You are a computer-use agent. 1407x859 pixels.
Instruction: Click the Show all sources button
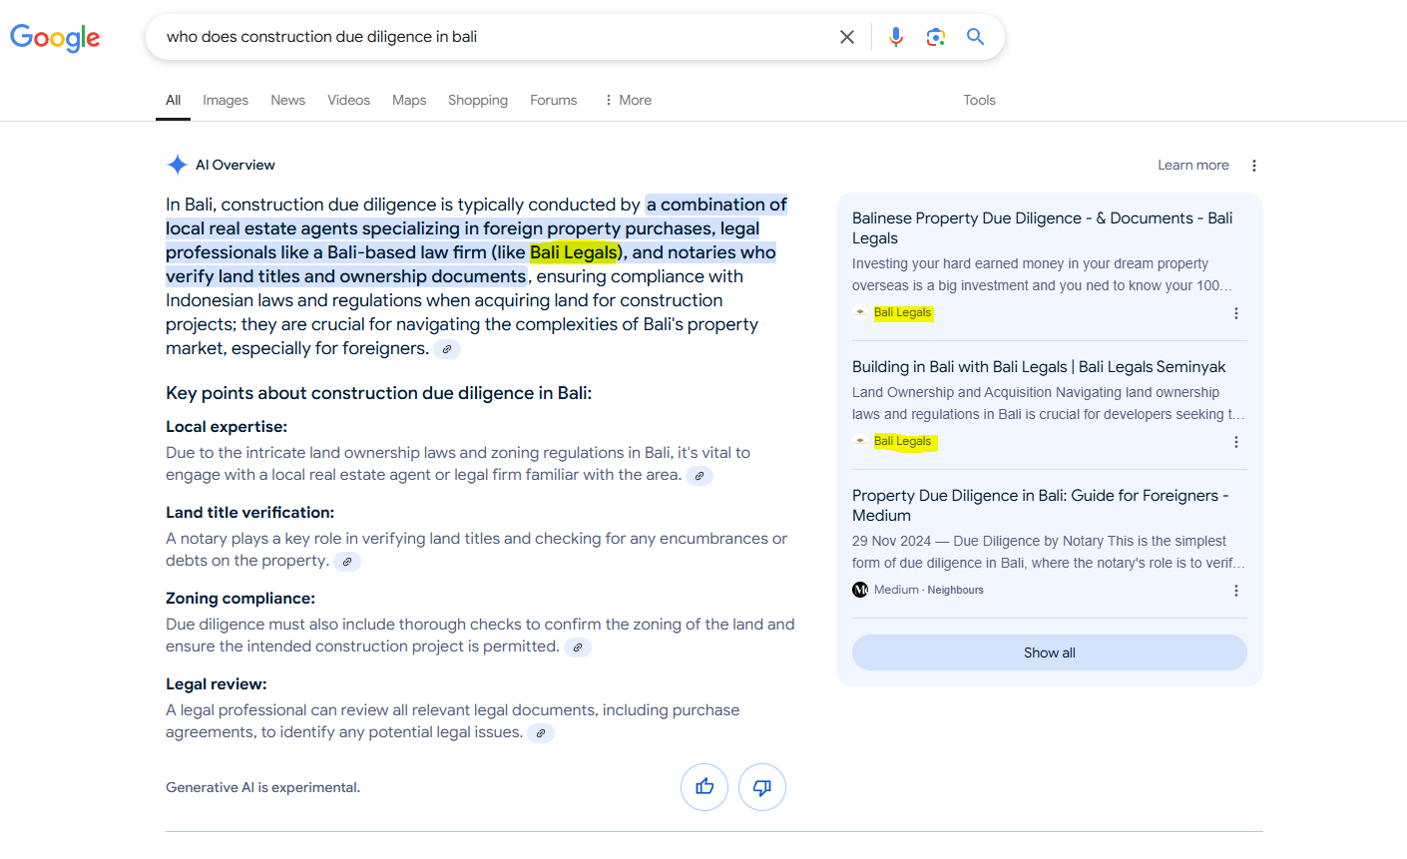(x=1050, y=652)
